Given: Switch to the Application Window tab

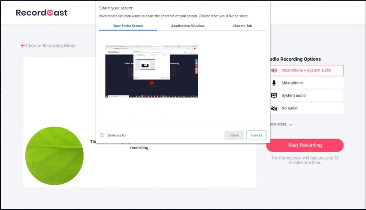Looking at the screenshot, I should [188, 26].
